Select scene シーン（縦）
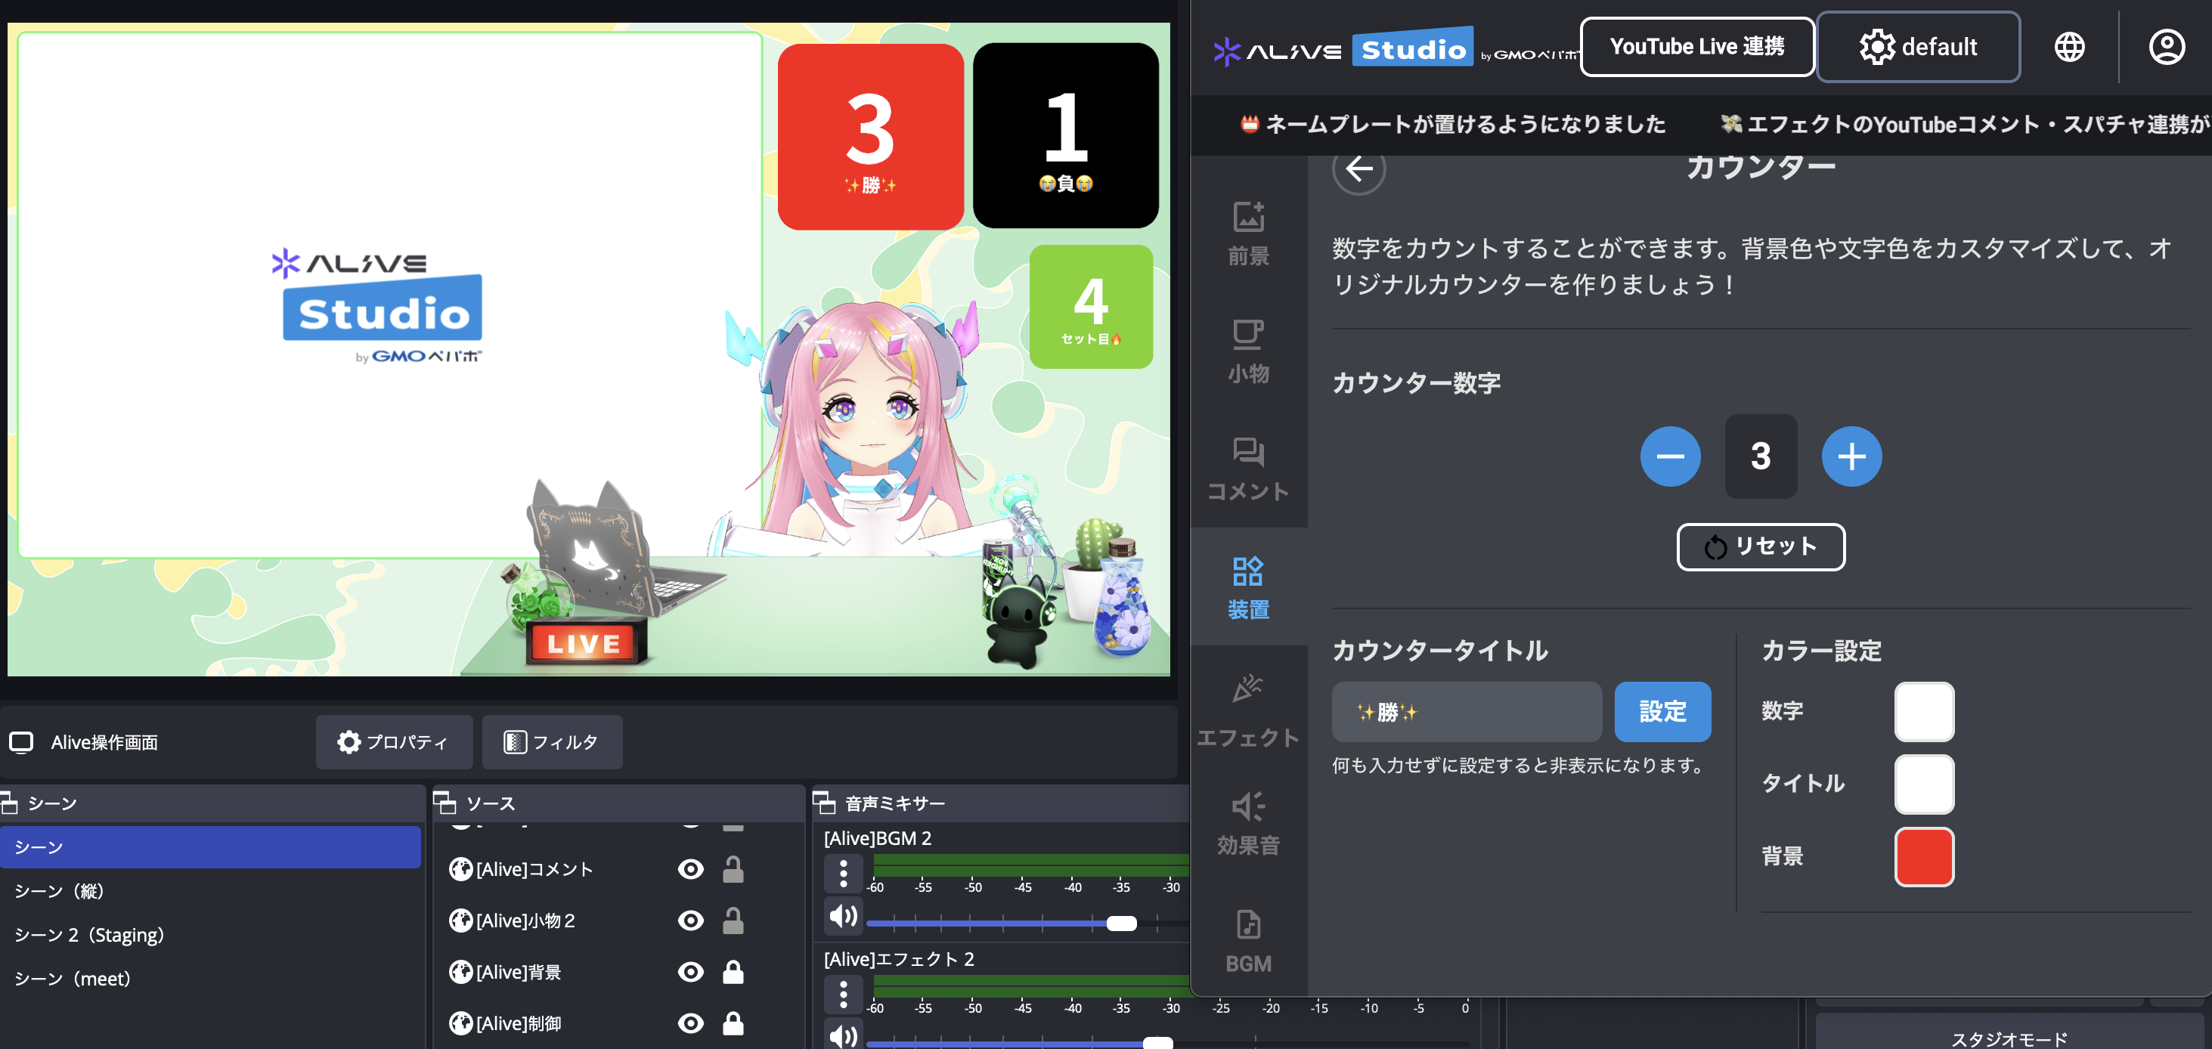The height and width of the screenshot is (1049, 2212). coord(210,890)
